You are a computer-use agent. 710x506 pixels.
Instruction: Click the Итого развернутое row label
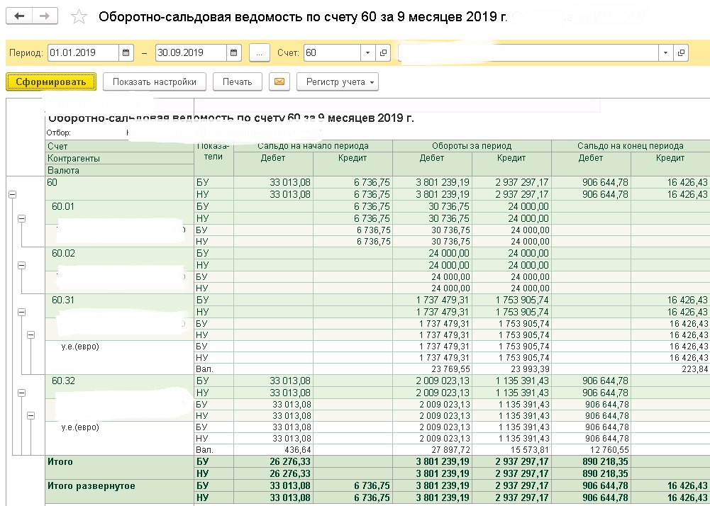[x=91, y=486]
